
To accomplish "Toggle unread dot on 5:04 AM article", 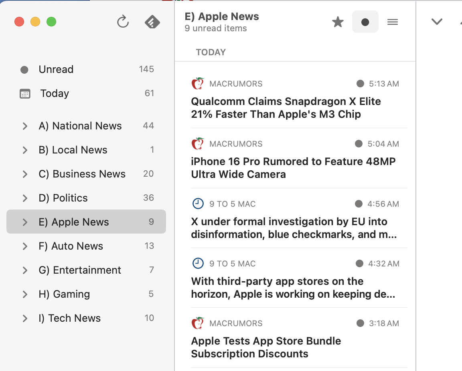I will (359, 144).
